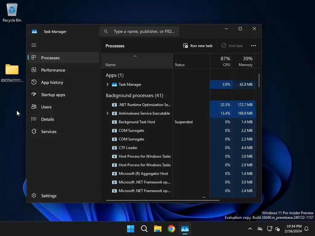Screen dimensions: 315x236
Task: Click the Services puzzle icon
Action: [x=34, y=131]
